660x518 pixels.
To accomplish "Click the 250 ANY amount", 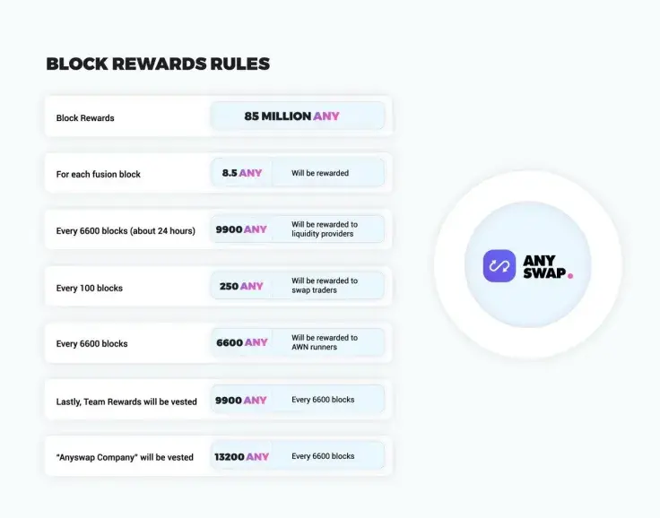I will (241, 287).
